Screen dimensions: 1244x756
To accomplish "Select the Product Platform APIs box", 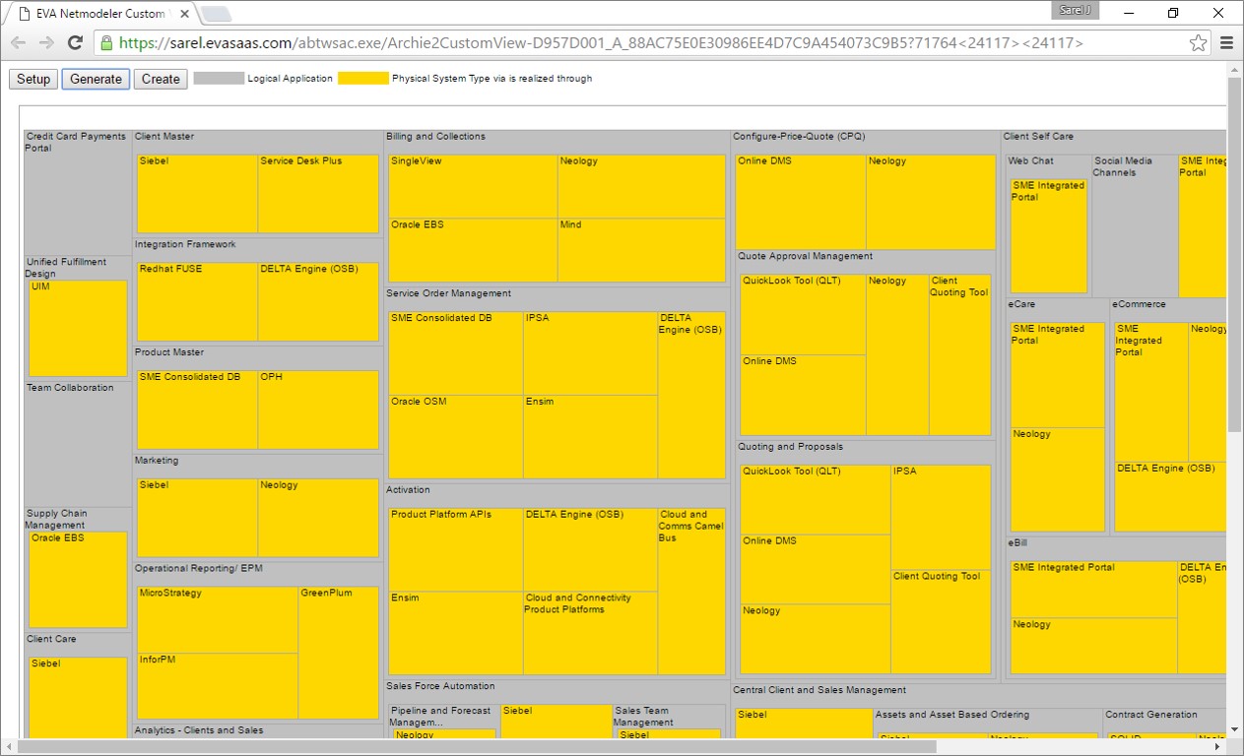I will click(456, 549).
